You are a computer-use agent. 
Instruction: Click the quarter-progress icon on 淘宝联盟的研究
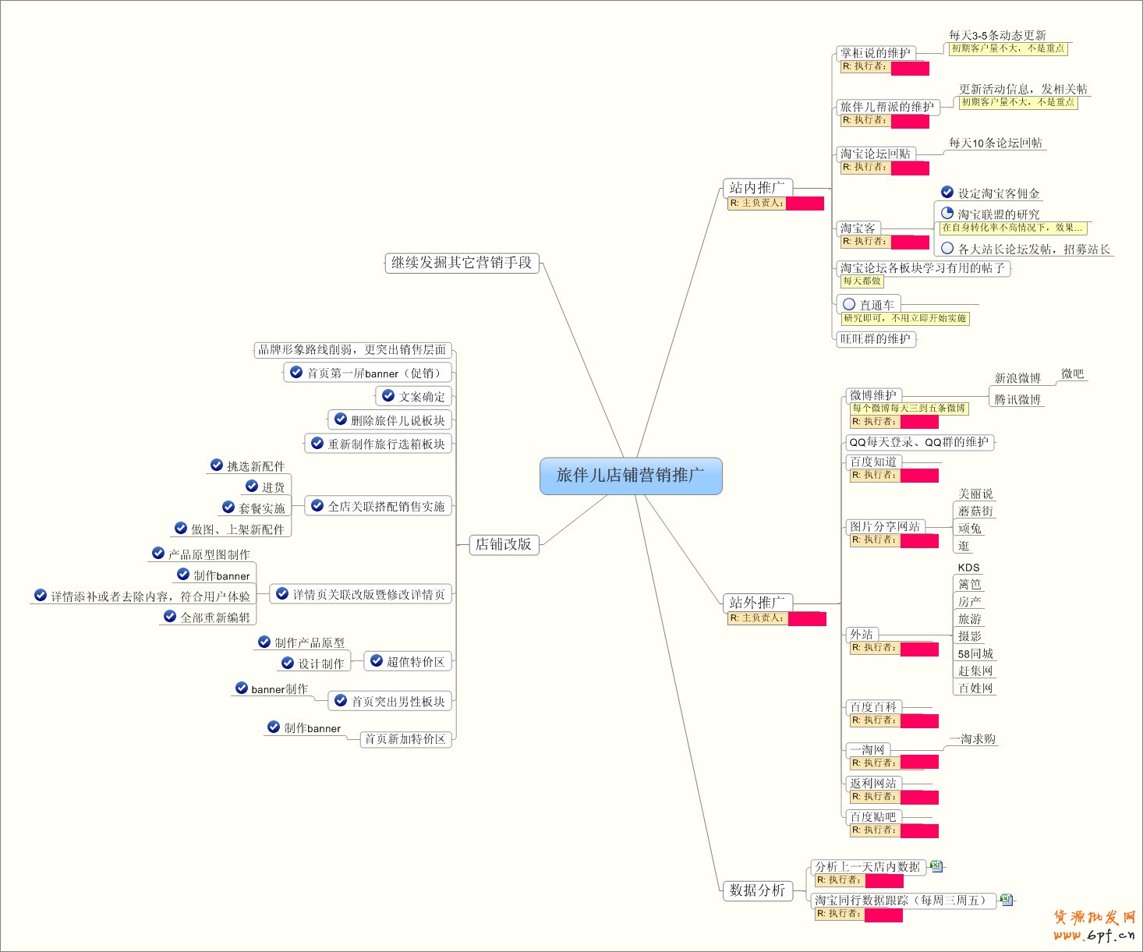[x=947, y=213]
